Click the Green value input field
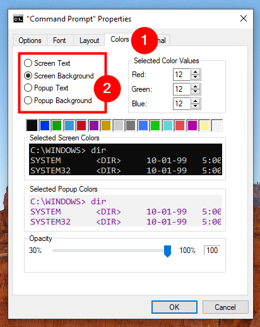This screenshot has width=260, height=327. [182, 89]
